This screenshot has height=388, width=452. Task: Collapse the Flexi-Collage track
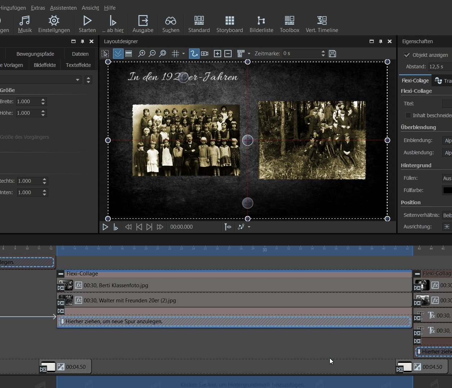tap(61, 274)
